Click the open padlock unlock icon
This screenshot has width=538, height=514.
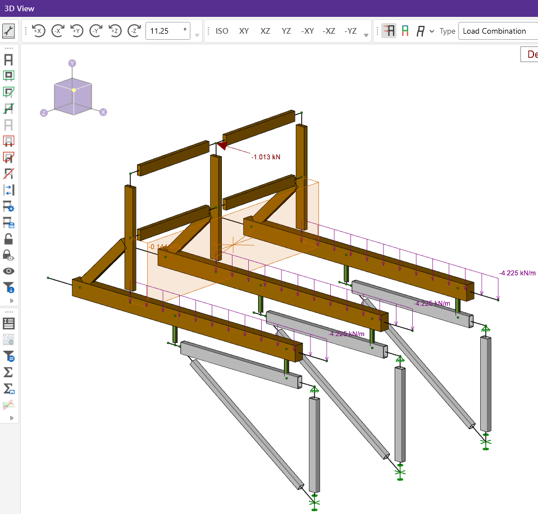pos(9,238)
